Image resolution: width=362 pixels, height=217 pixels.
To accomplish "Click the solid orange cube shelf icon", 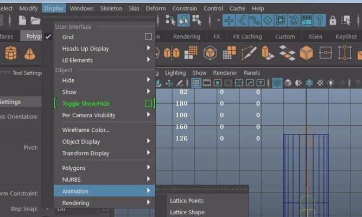I will [306, 53].
